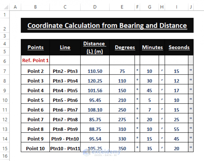204x161 pixels.
Task: Click the 'Seconds' header cell
Action: [179, 47]
